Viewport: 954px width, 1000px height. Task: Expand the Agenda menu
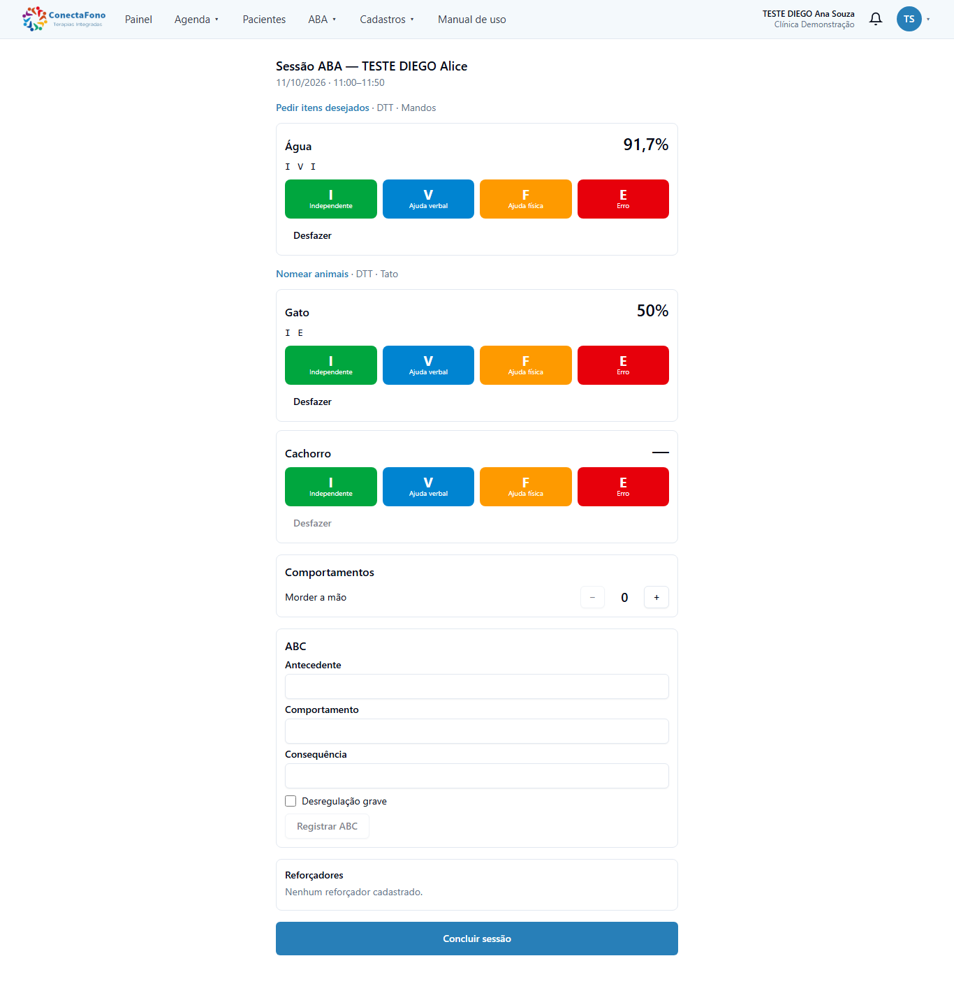tap(196, 20)
